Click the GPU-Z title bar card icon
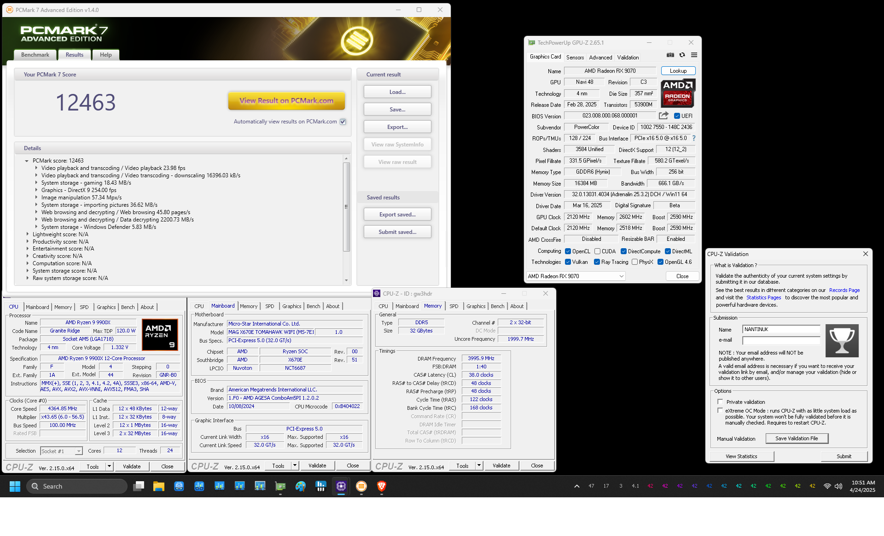 [x=532, y=42]
